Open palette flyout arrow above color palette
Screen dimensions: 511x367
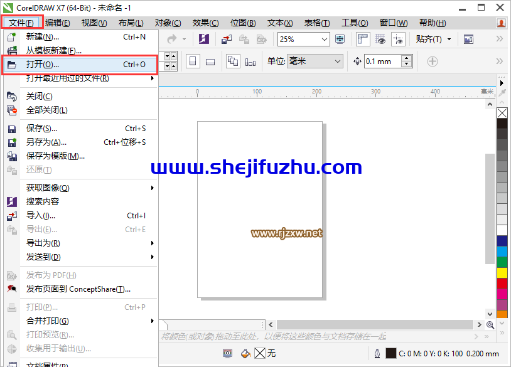pos(502,83)
